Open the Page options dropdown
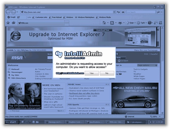 tap(147, 65)
